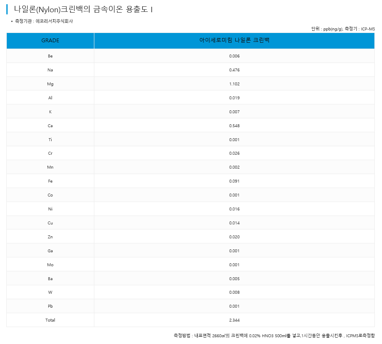Image resolution: width=382 pixels, height=344 pixels.
Task: Click the page title 나일론(Nylon)크린백의 금속이온 용출도 I
Action: click(83, 9)
